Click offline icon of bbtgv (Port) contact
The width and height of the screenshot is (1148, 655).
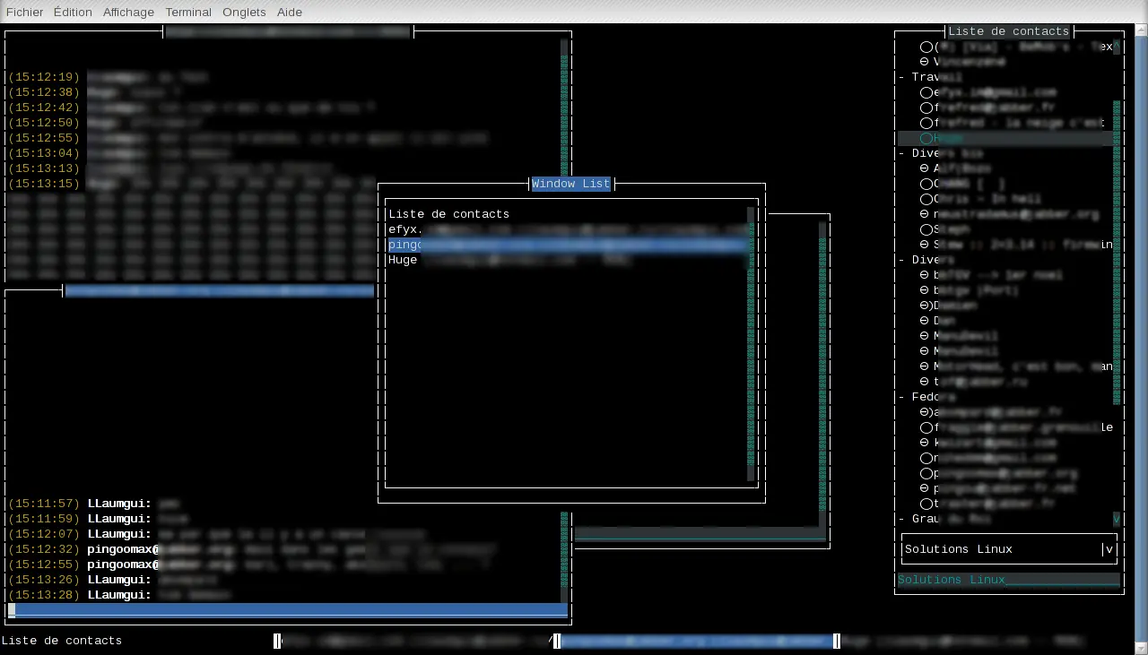[x=925, y=290]
